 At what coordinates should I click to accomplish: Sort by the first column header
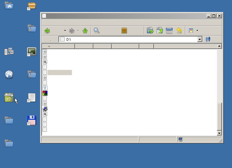(58, 46)
